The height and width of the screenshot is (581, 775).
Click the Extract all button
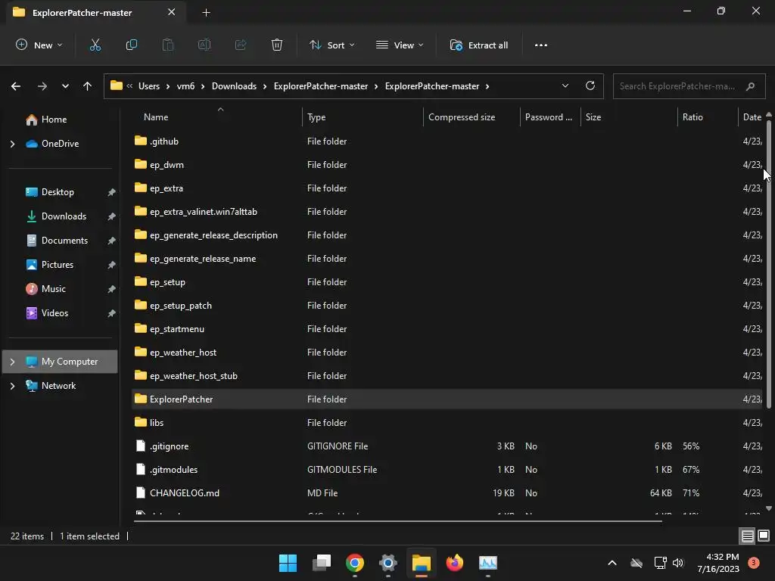click(479, 45)
